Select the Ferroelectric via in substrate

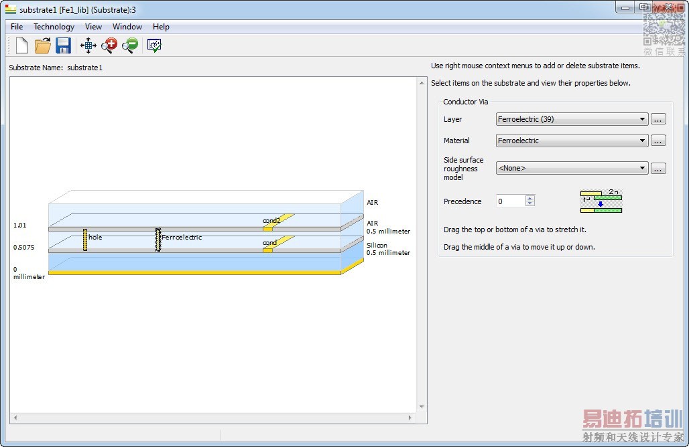pos(158,240)
